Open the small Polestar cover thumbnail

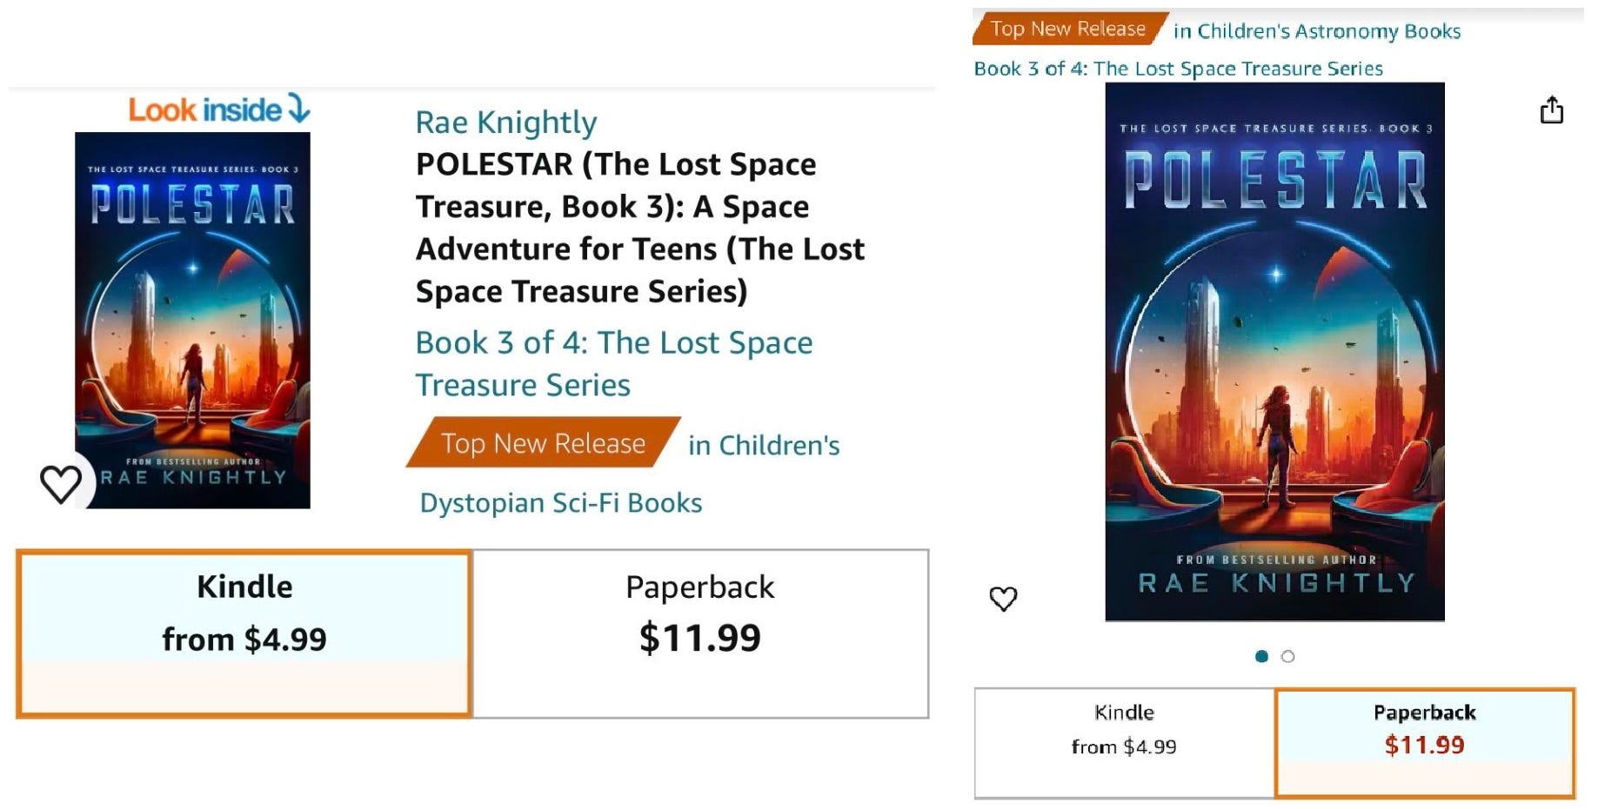192,320
